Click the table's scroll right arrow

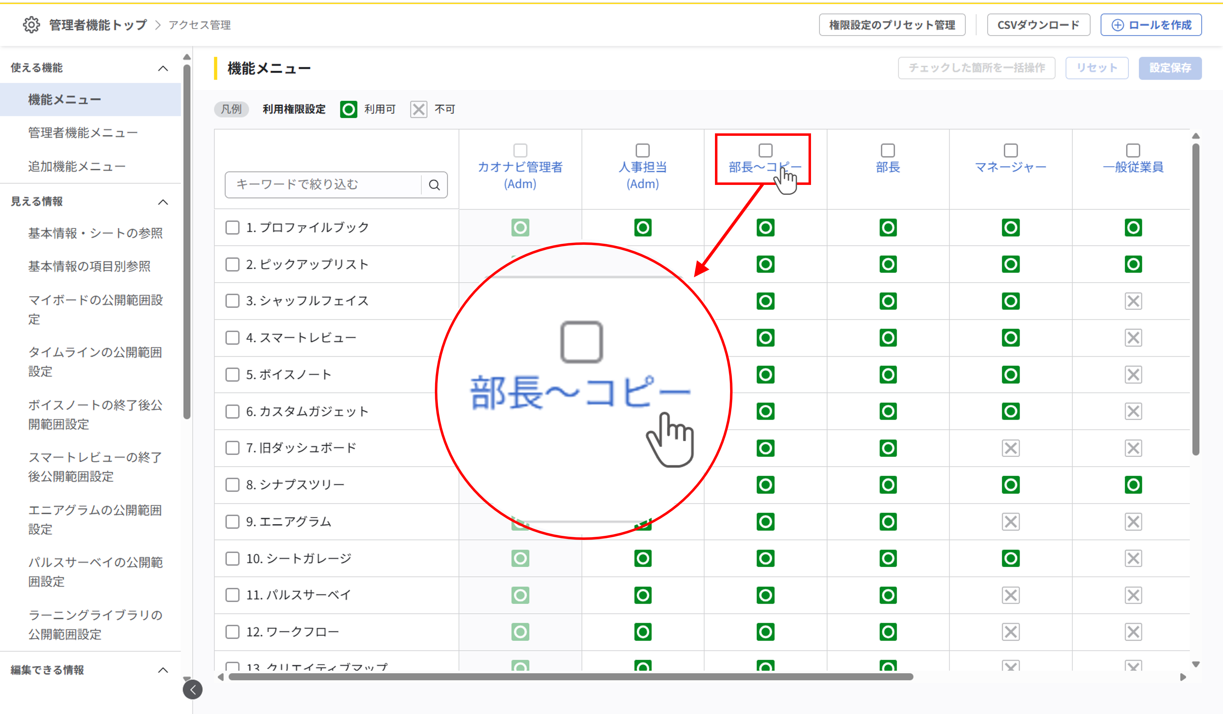1183,677
